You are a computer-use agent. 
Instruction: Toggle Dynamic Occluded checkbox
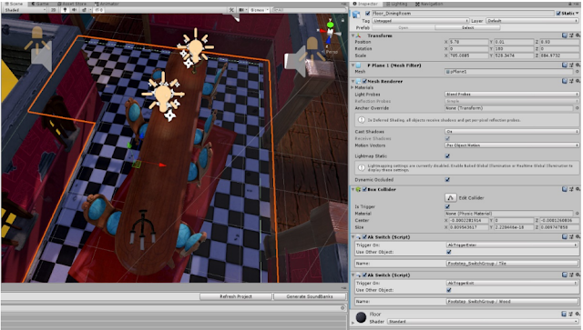[447, 180]
